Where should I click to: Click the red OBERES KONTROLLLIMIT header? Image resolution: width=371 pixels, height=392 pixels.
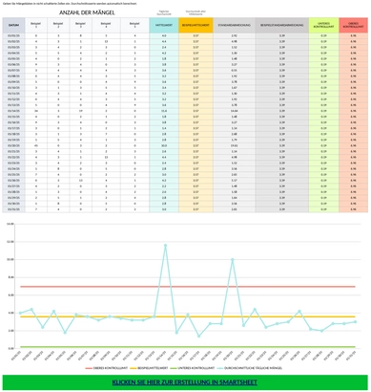pyautogui.click(x=353, y=25)
